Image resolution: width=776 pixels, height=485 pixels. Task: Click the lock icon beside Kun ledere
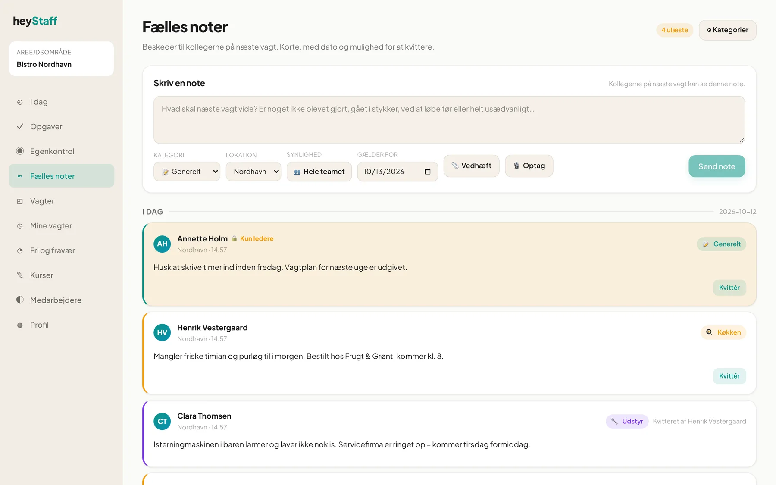pyautogui.click(x=234, y=239)
